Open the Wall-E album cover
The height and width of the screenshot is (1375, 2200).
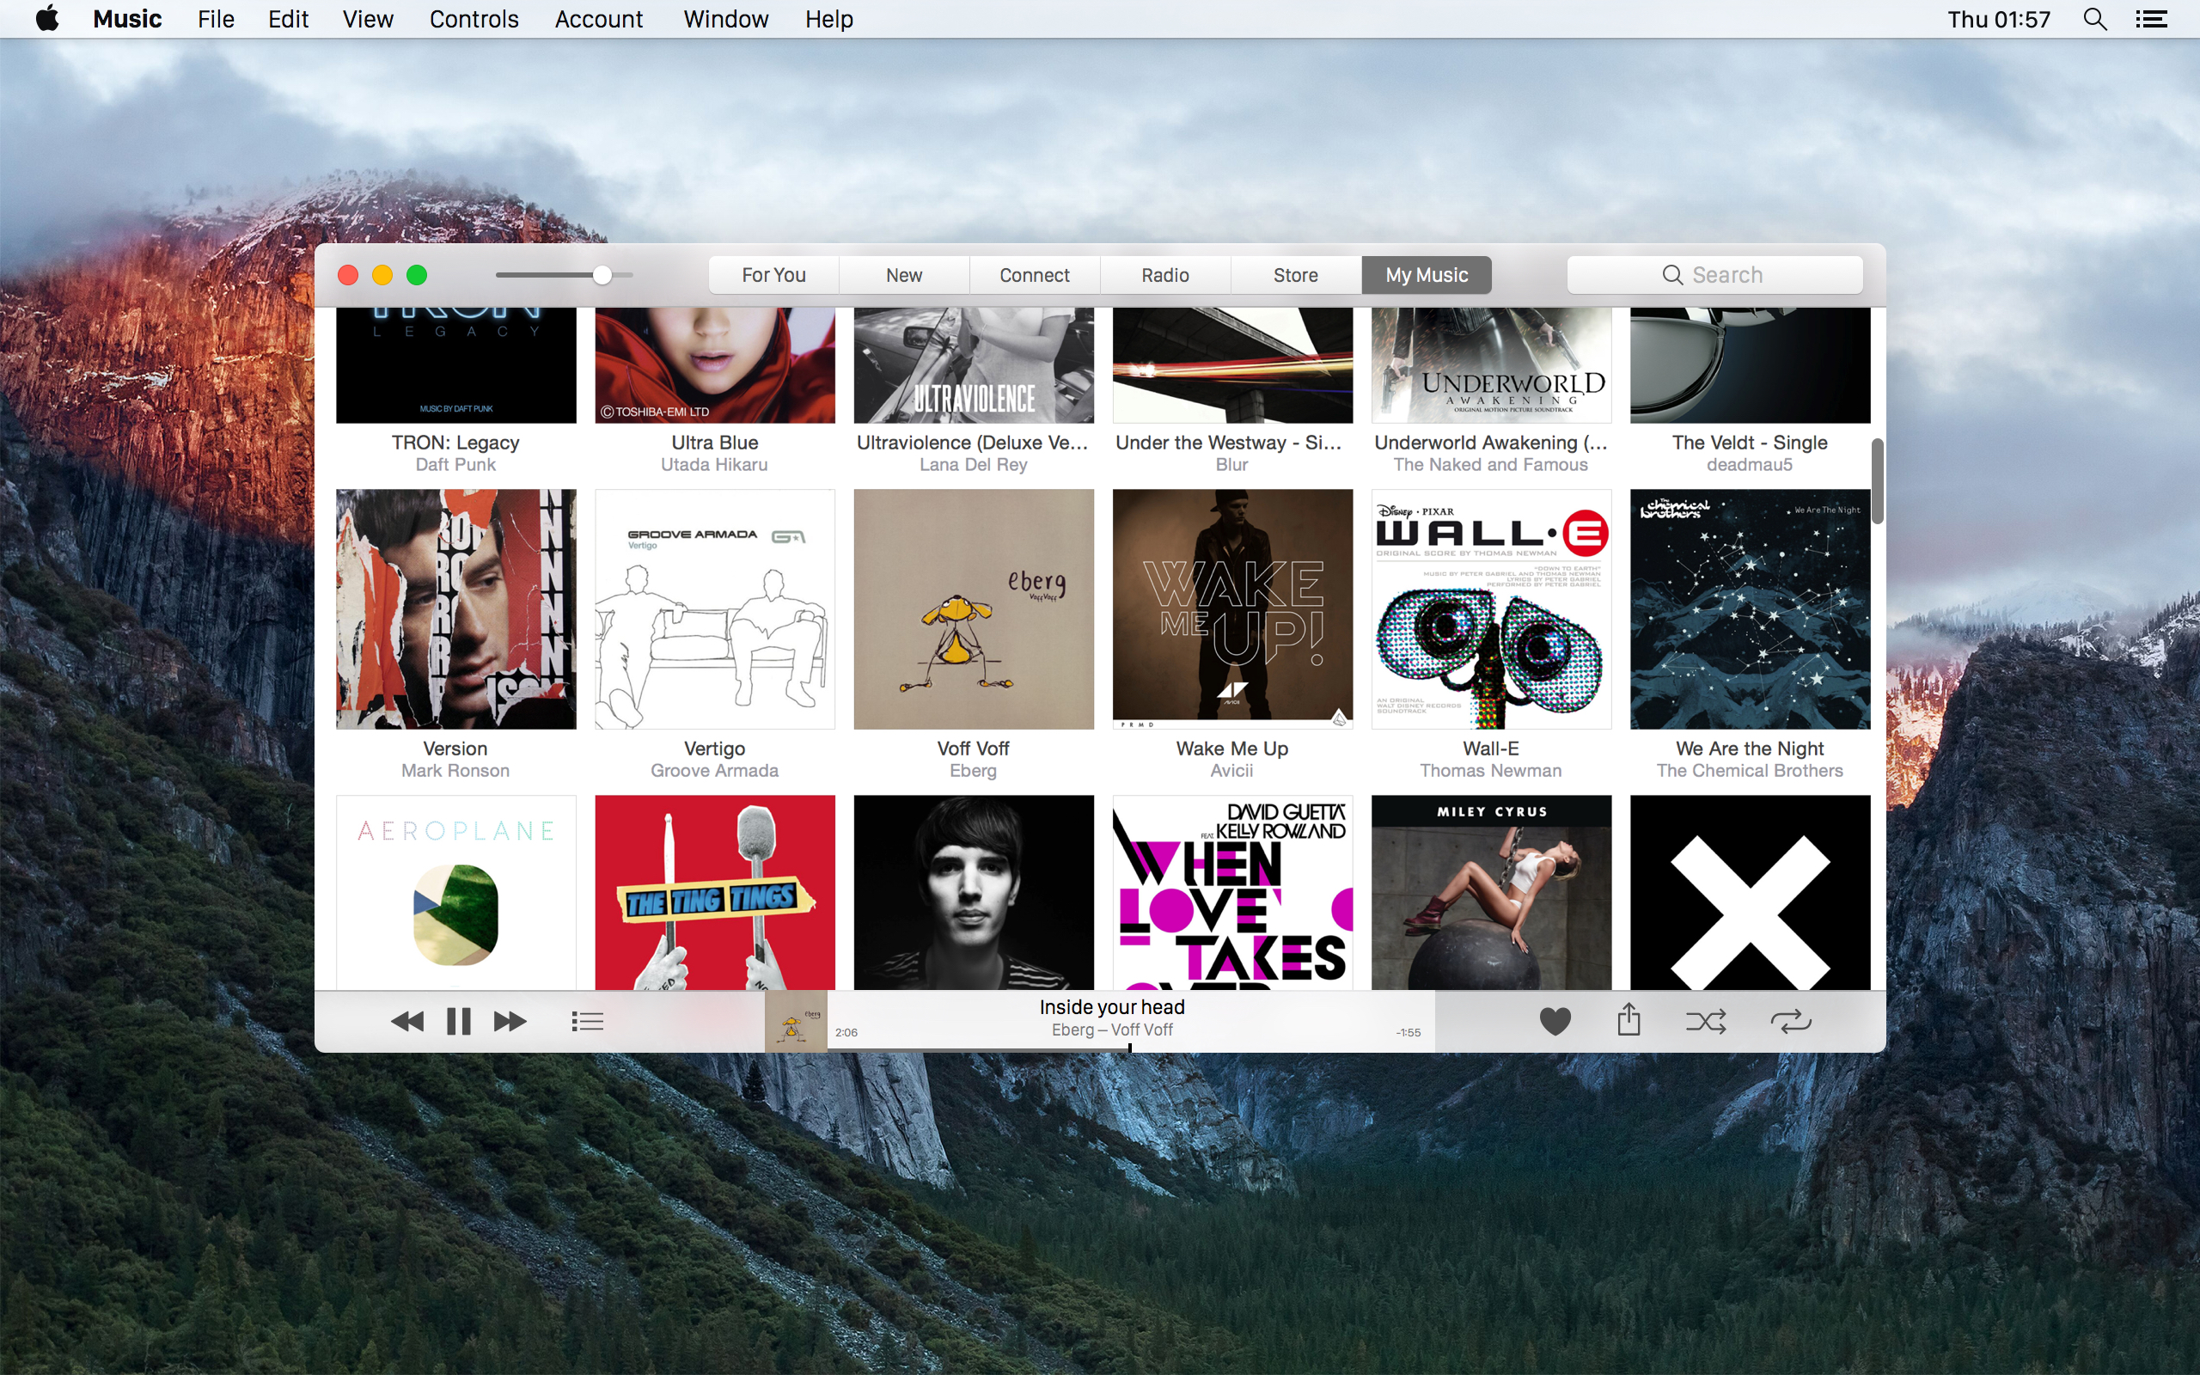pos(1491,609)
